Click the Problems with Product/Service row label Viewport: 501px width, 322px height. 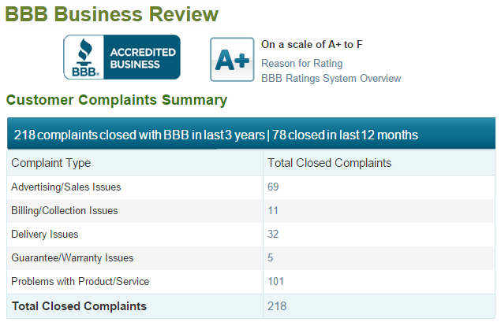tap(80, 281)
